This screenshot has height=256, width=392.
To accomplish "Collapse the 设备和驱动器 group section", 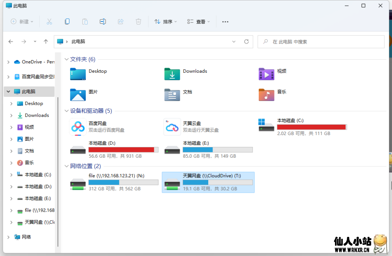I will point(67,111).
